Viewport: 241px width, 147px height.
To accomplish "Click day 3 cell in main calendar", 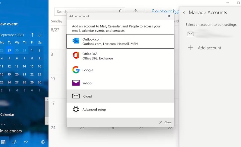I will pyautogui.click(x=58, y=62).
